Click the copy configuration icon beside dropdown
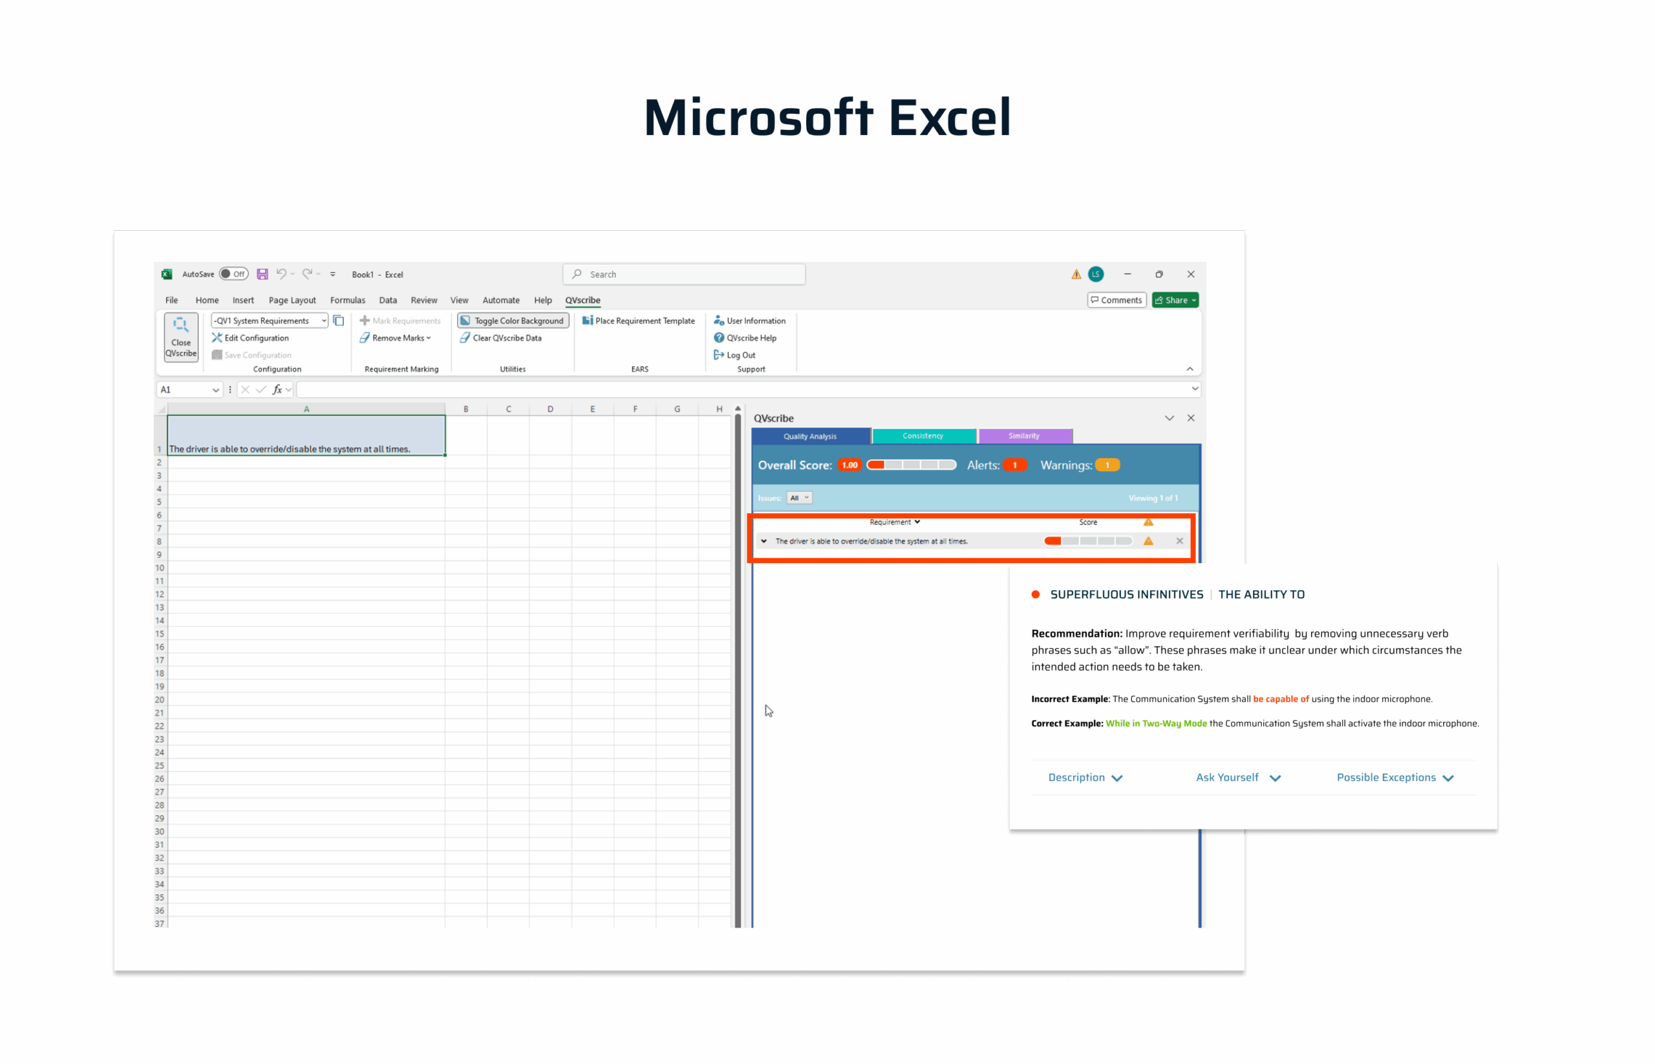 coord(339,321)
